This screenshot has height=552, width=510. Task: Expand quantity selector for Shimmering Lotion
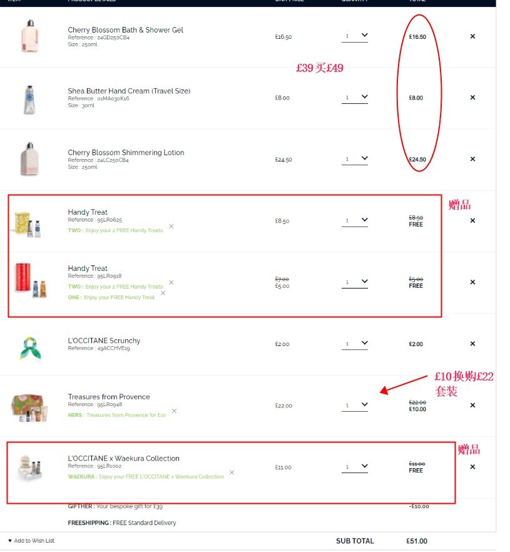(x=354, y=159)
